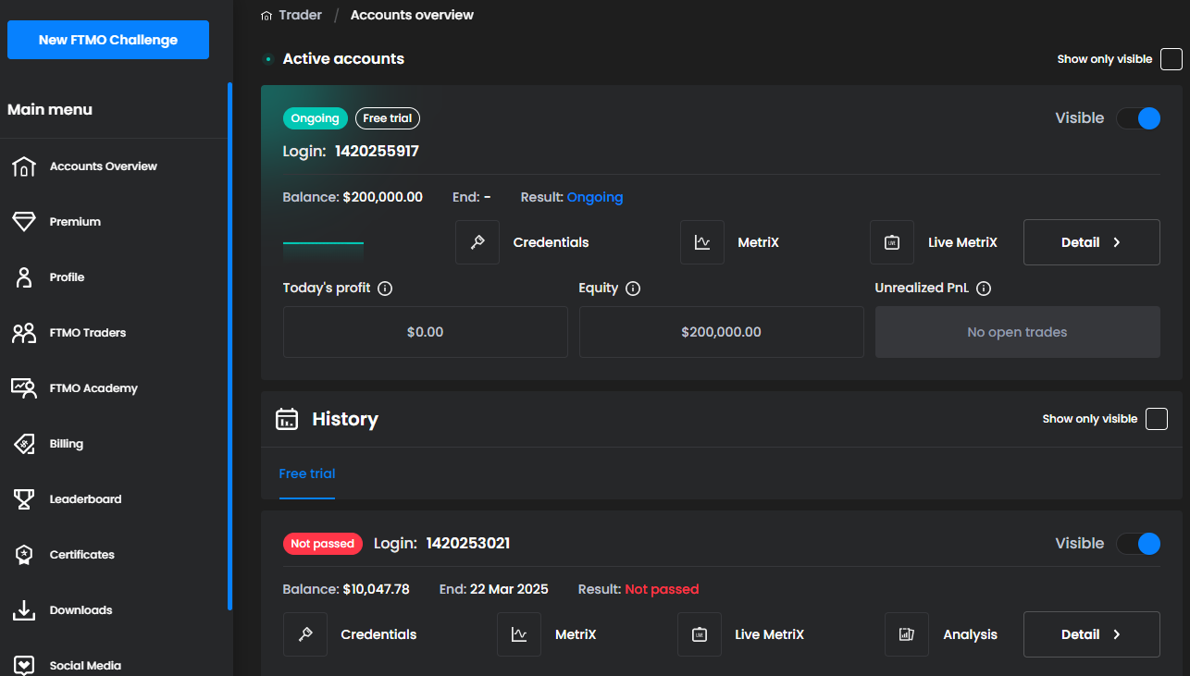Click the Accounts overview breadcrumb text
1190x676 pixels.
click(412, 15)
